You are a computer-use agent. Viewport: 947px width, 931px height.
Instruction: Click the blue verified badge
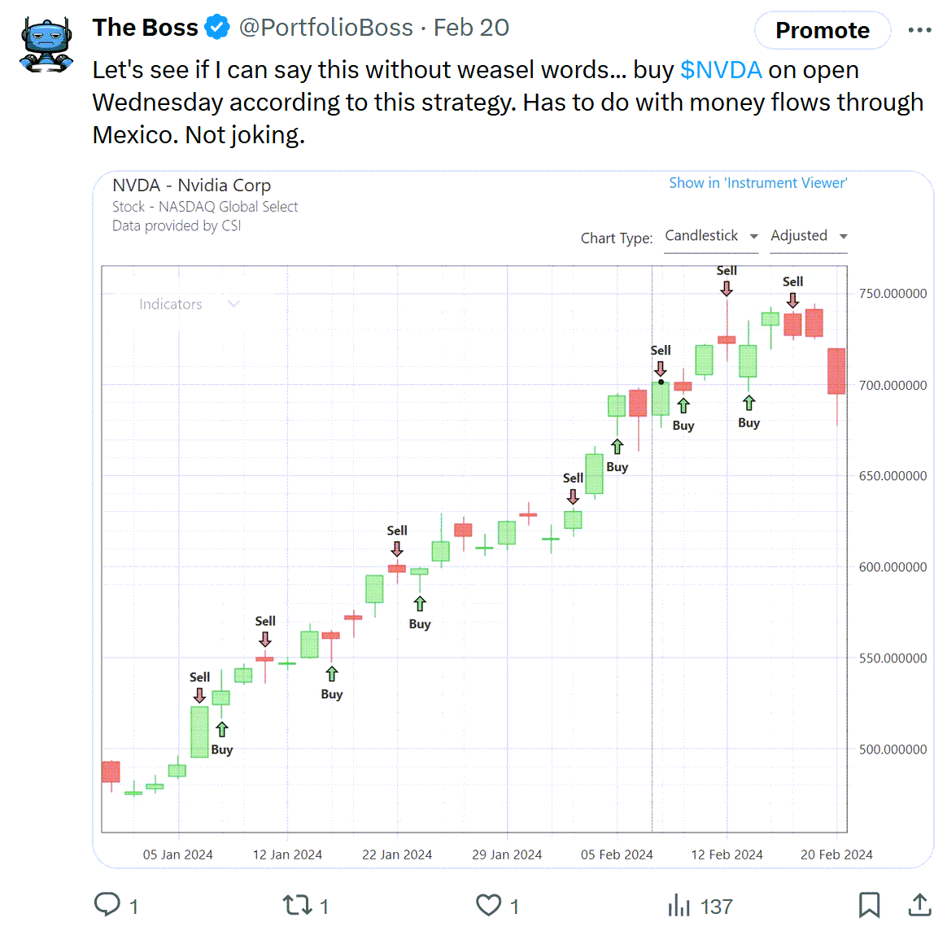pos(217,27)
